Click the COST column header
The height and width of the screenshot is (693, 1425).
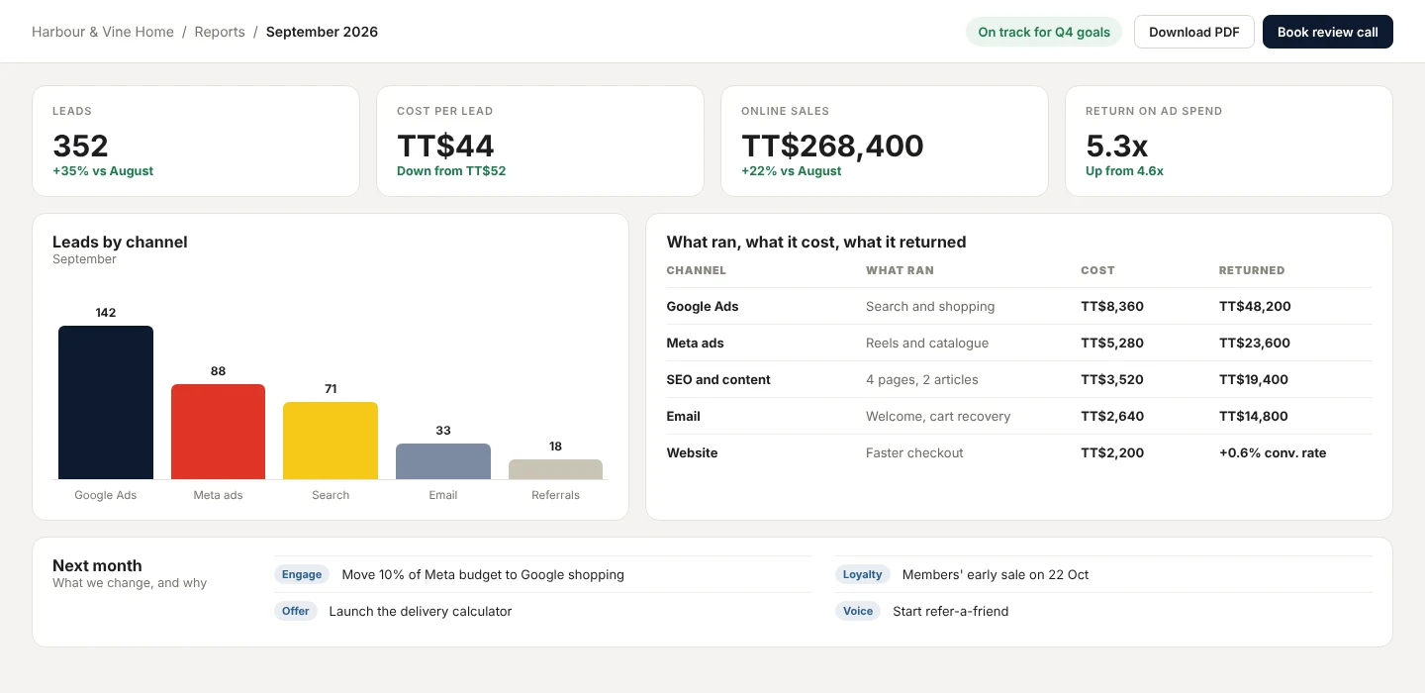point(1097,270)
